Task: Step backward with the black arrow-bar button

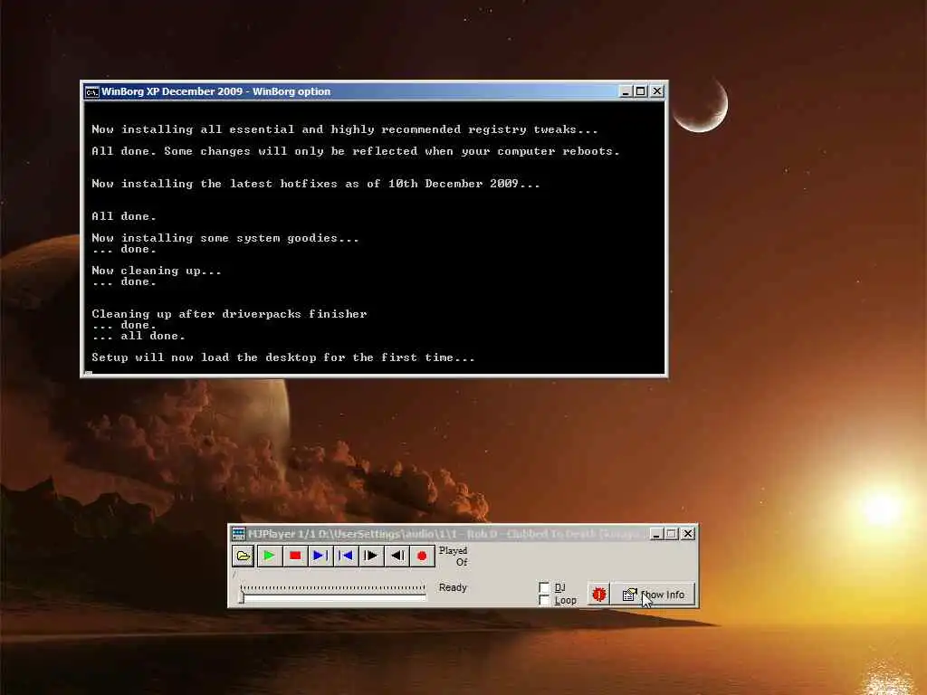Action: click(397, 556)
